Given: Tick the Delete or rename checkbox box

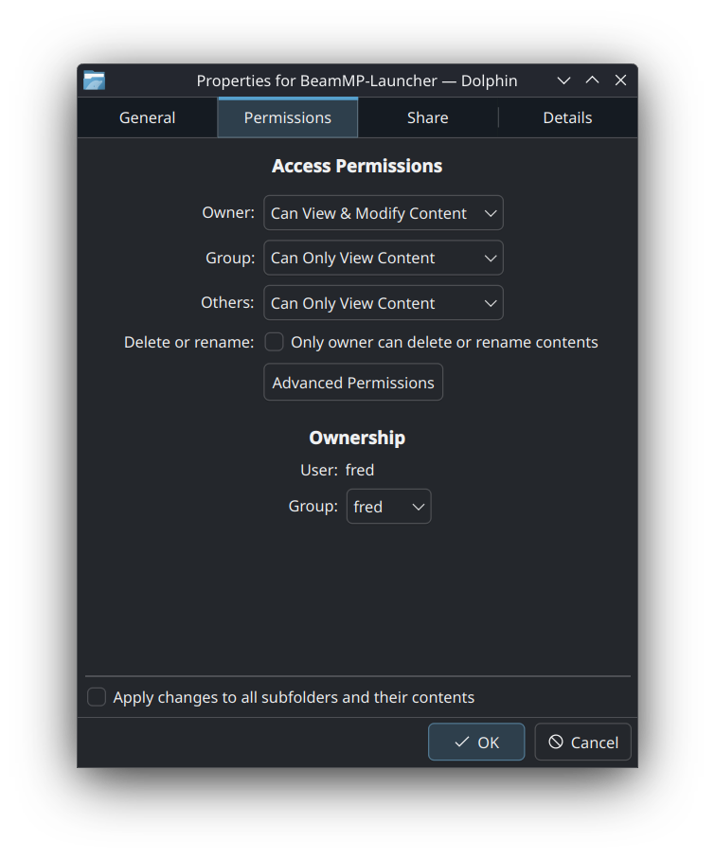Looking at the screenshot, I should point(275,342).
